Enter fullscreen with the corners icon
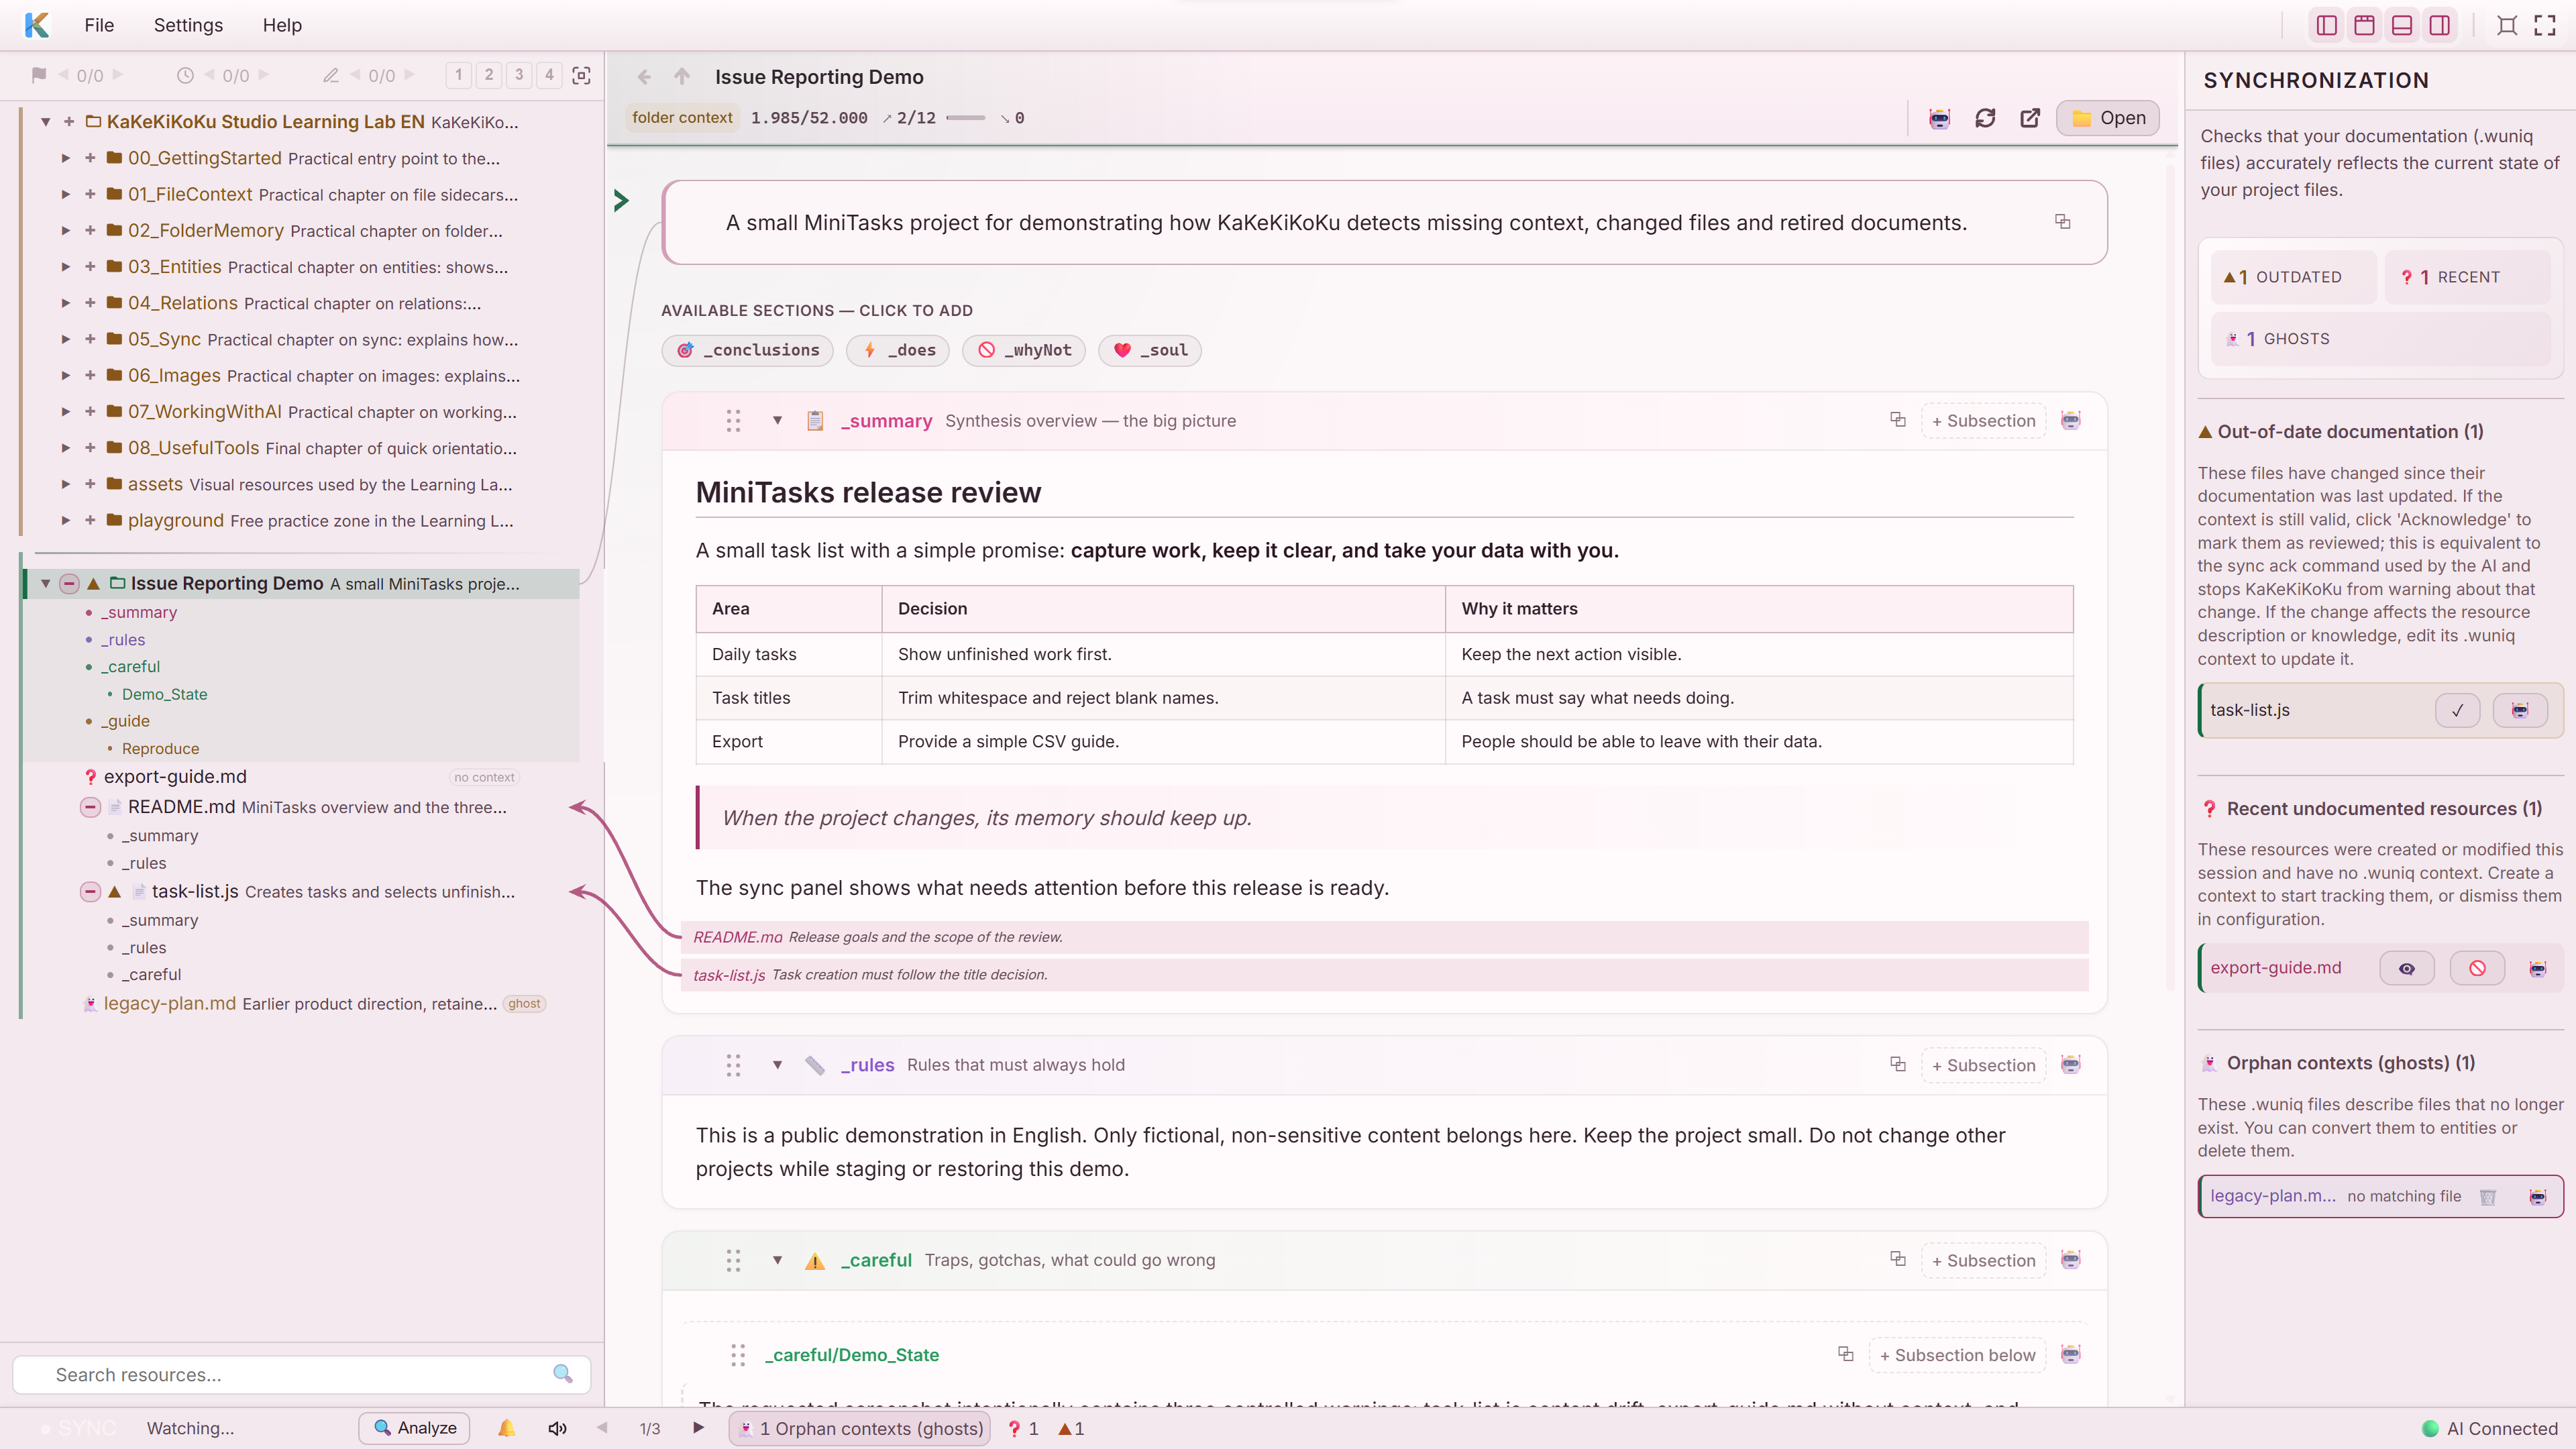 point(2545,25)
